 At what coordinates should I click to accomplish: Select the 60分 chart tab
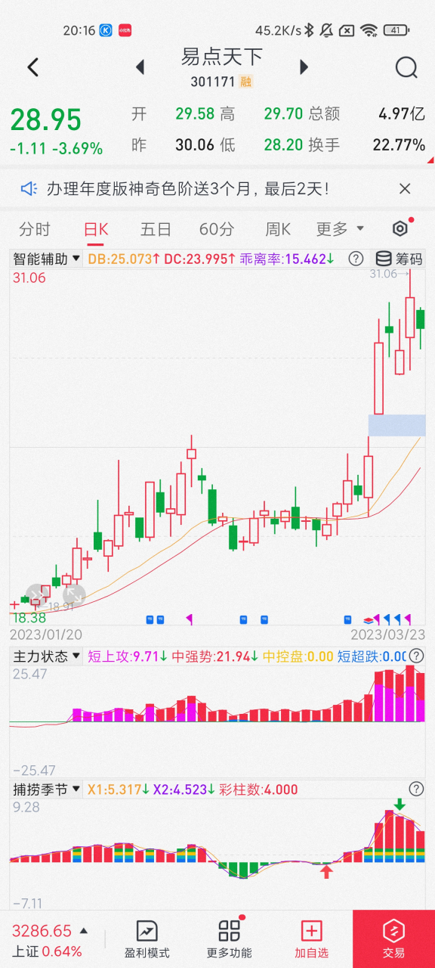(217, 228)
